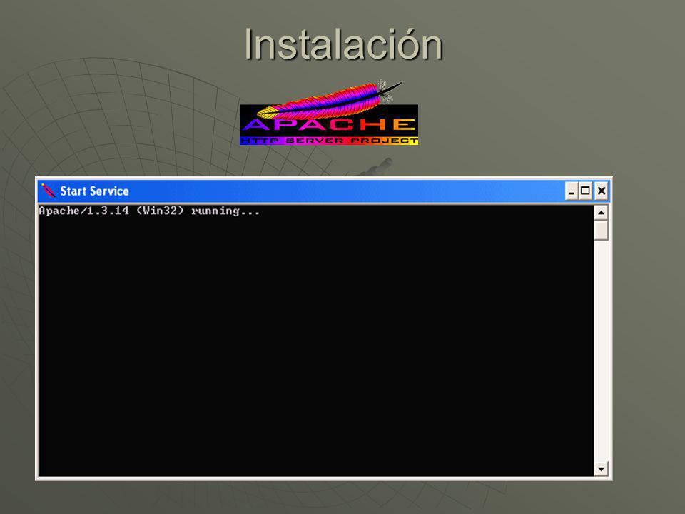Maximize the Start Service window

pos(585,191)
